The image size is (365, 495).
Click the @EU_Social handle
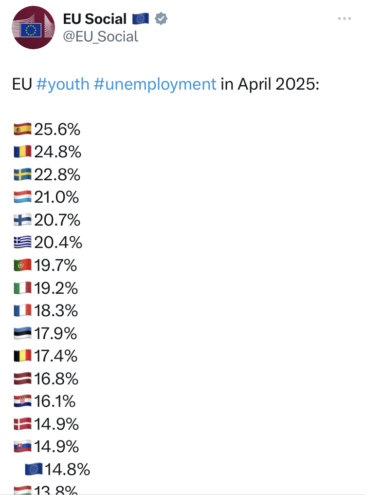click(x=100, y=37)
